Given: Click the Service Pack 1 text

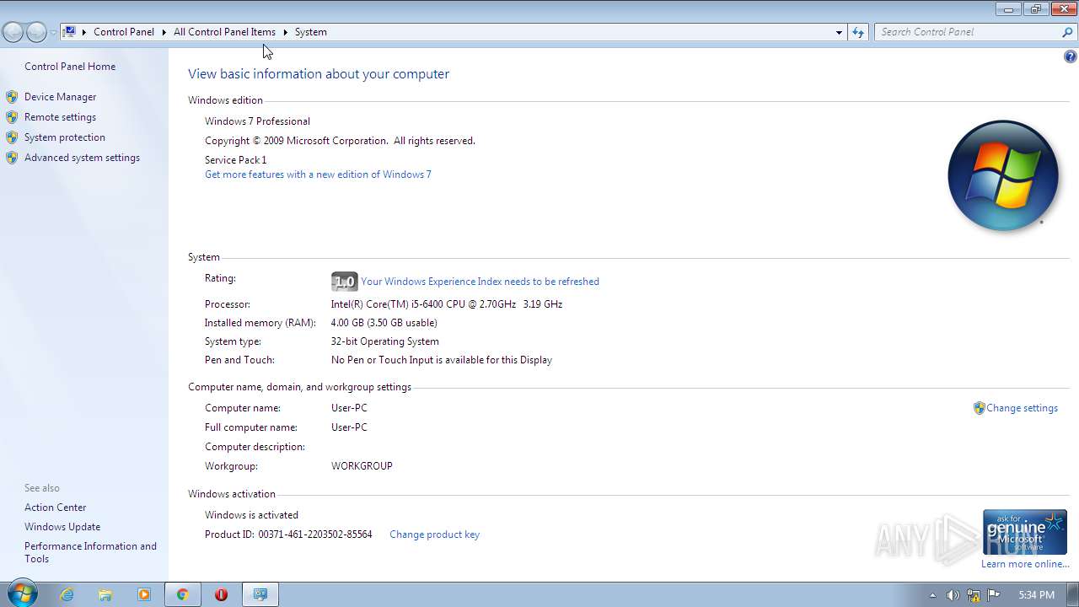Looking at the screenshot, I should [x=235, y=160].
